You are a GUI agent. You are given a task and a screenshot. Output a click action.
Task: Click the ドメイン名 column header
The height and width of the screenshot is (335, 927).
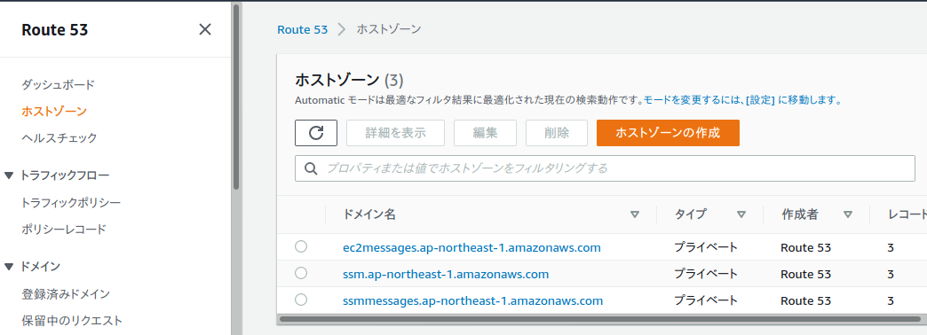(x=368, y=214)
